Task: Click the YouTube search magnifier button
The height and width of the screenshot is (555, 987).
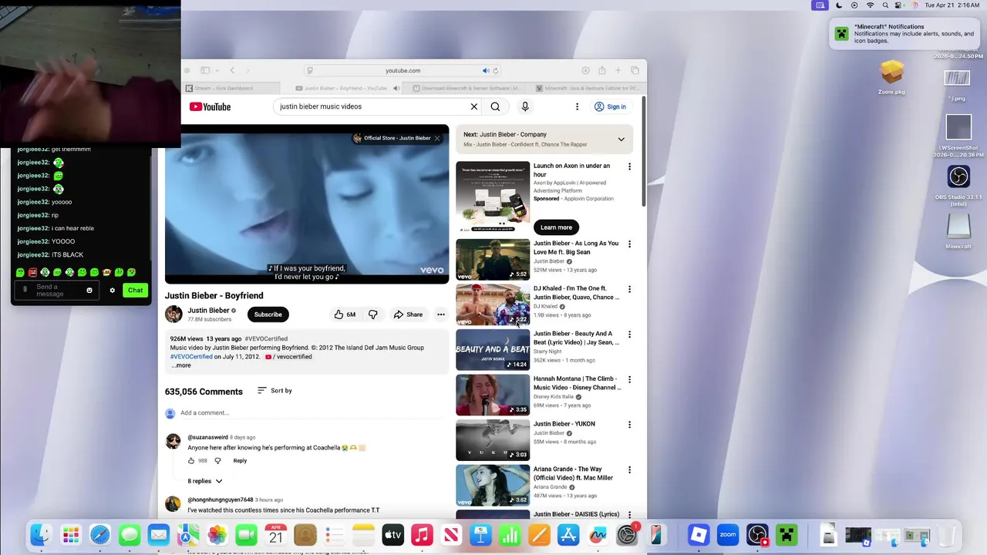Action: click(495, 106)
